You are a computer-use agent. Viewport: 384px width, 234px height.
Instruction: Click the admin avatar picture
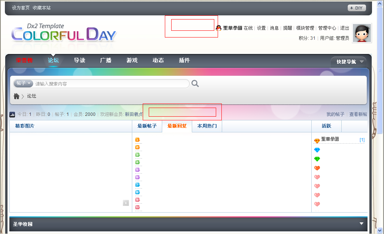pos(361,33)
